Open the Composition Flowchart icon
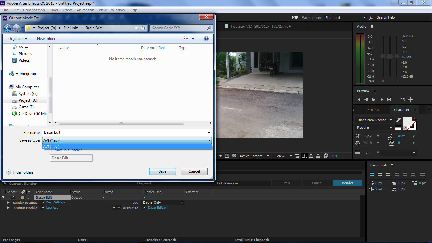Viewport: 432px width, 243px height. point(318,156)
